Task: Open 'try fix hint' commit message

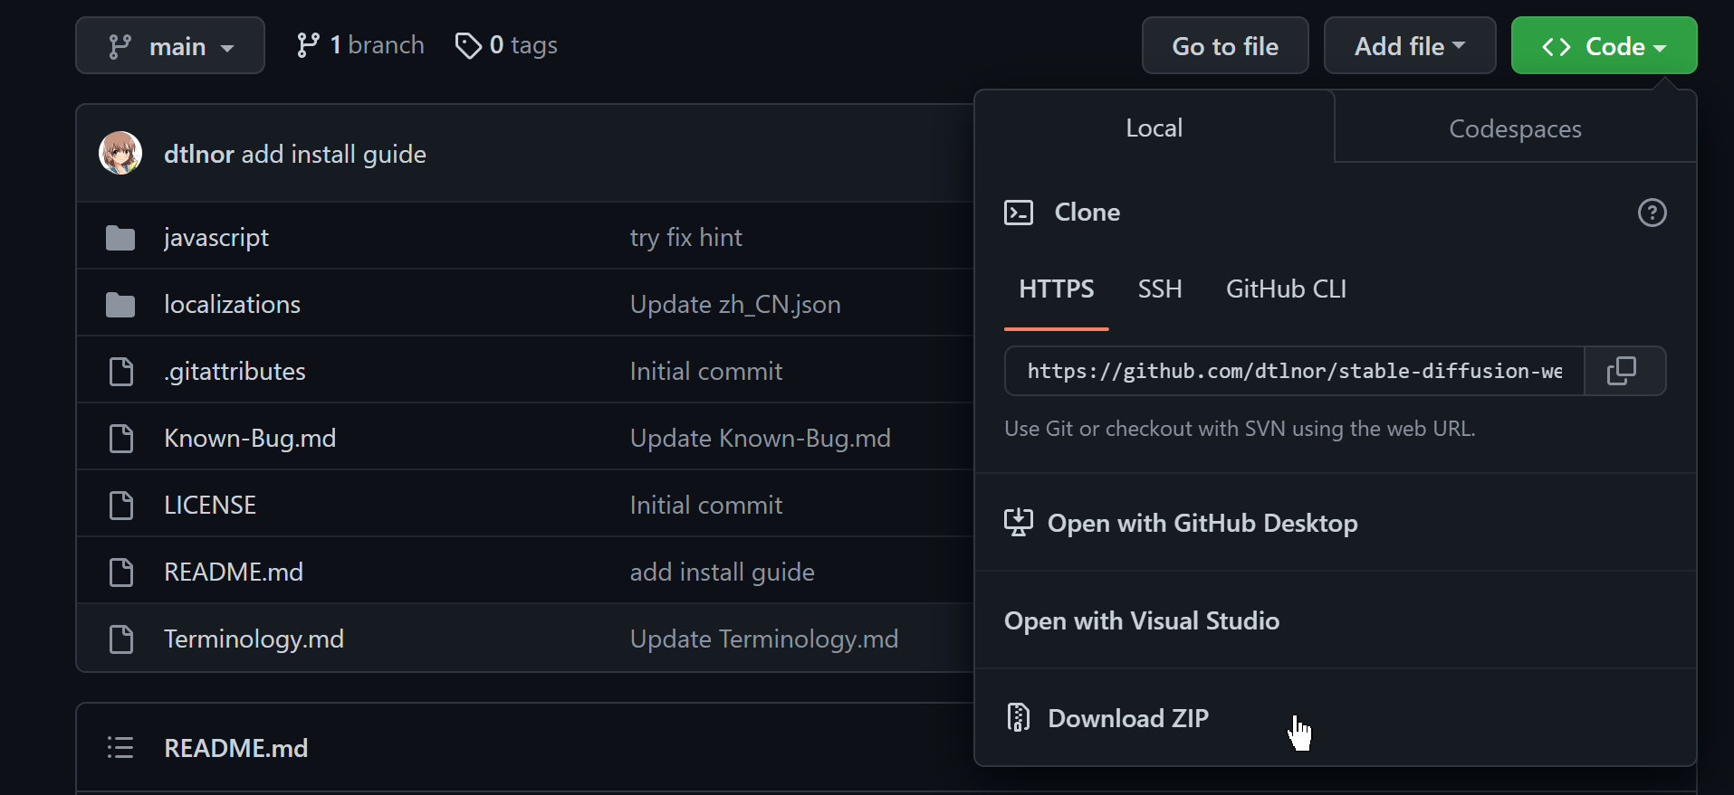Action: [685, 238]
